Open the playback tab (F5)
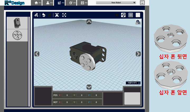This screenshot has width=190, height=112. pyautogui.click(x=83, y=3)
